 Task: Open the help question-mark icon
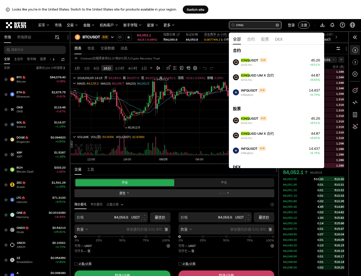click(x=342, y=25)
